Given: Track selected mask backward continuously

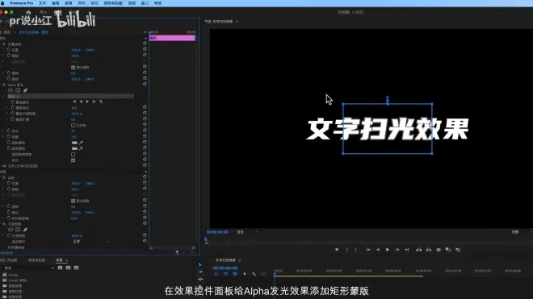Looking at the screenshot, I should pos(81,102).
